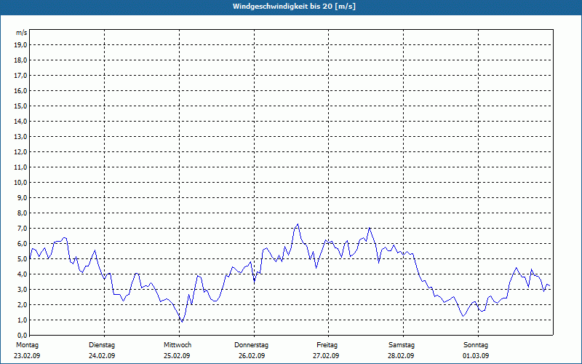This screenshot has height=364, width=582.
Task: Click the date 26.02.09
Action: [252, 356]
